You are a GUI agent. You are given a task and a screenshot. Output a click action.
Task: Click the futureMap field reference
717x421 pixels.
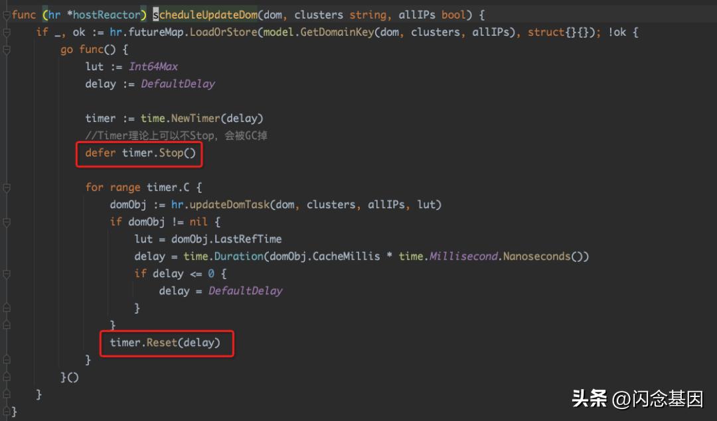156,32
